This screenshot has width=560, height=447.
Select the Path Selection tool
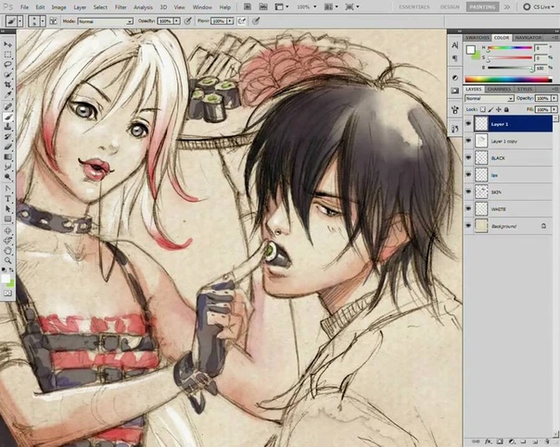click(7, 208)
